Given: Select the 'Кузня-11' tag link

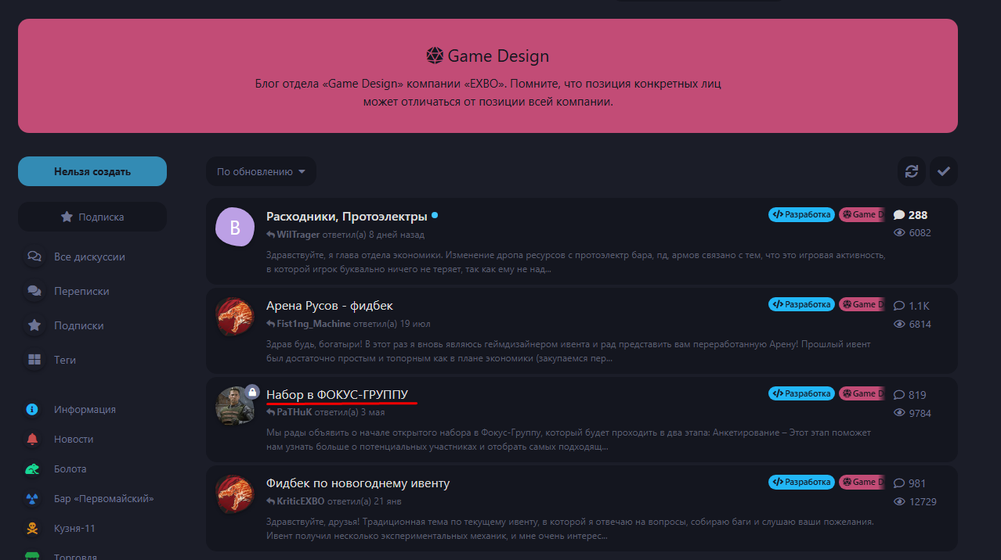Looking at the screenshot, I should tap(74, 528).
